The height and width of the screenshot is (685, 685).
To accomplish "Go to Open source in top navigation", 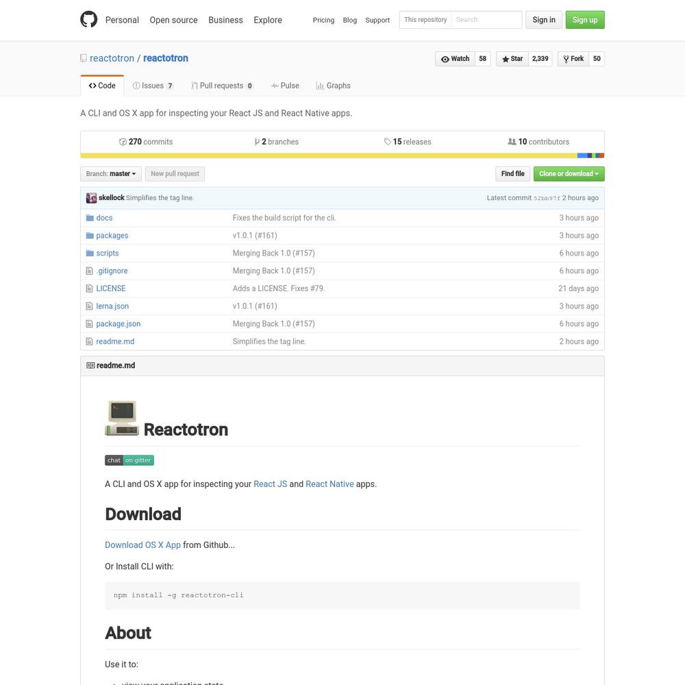I will pos(173,20).
